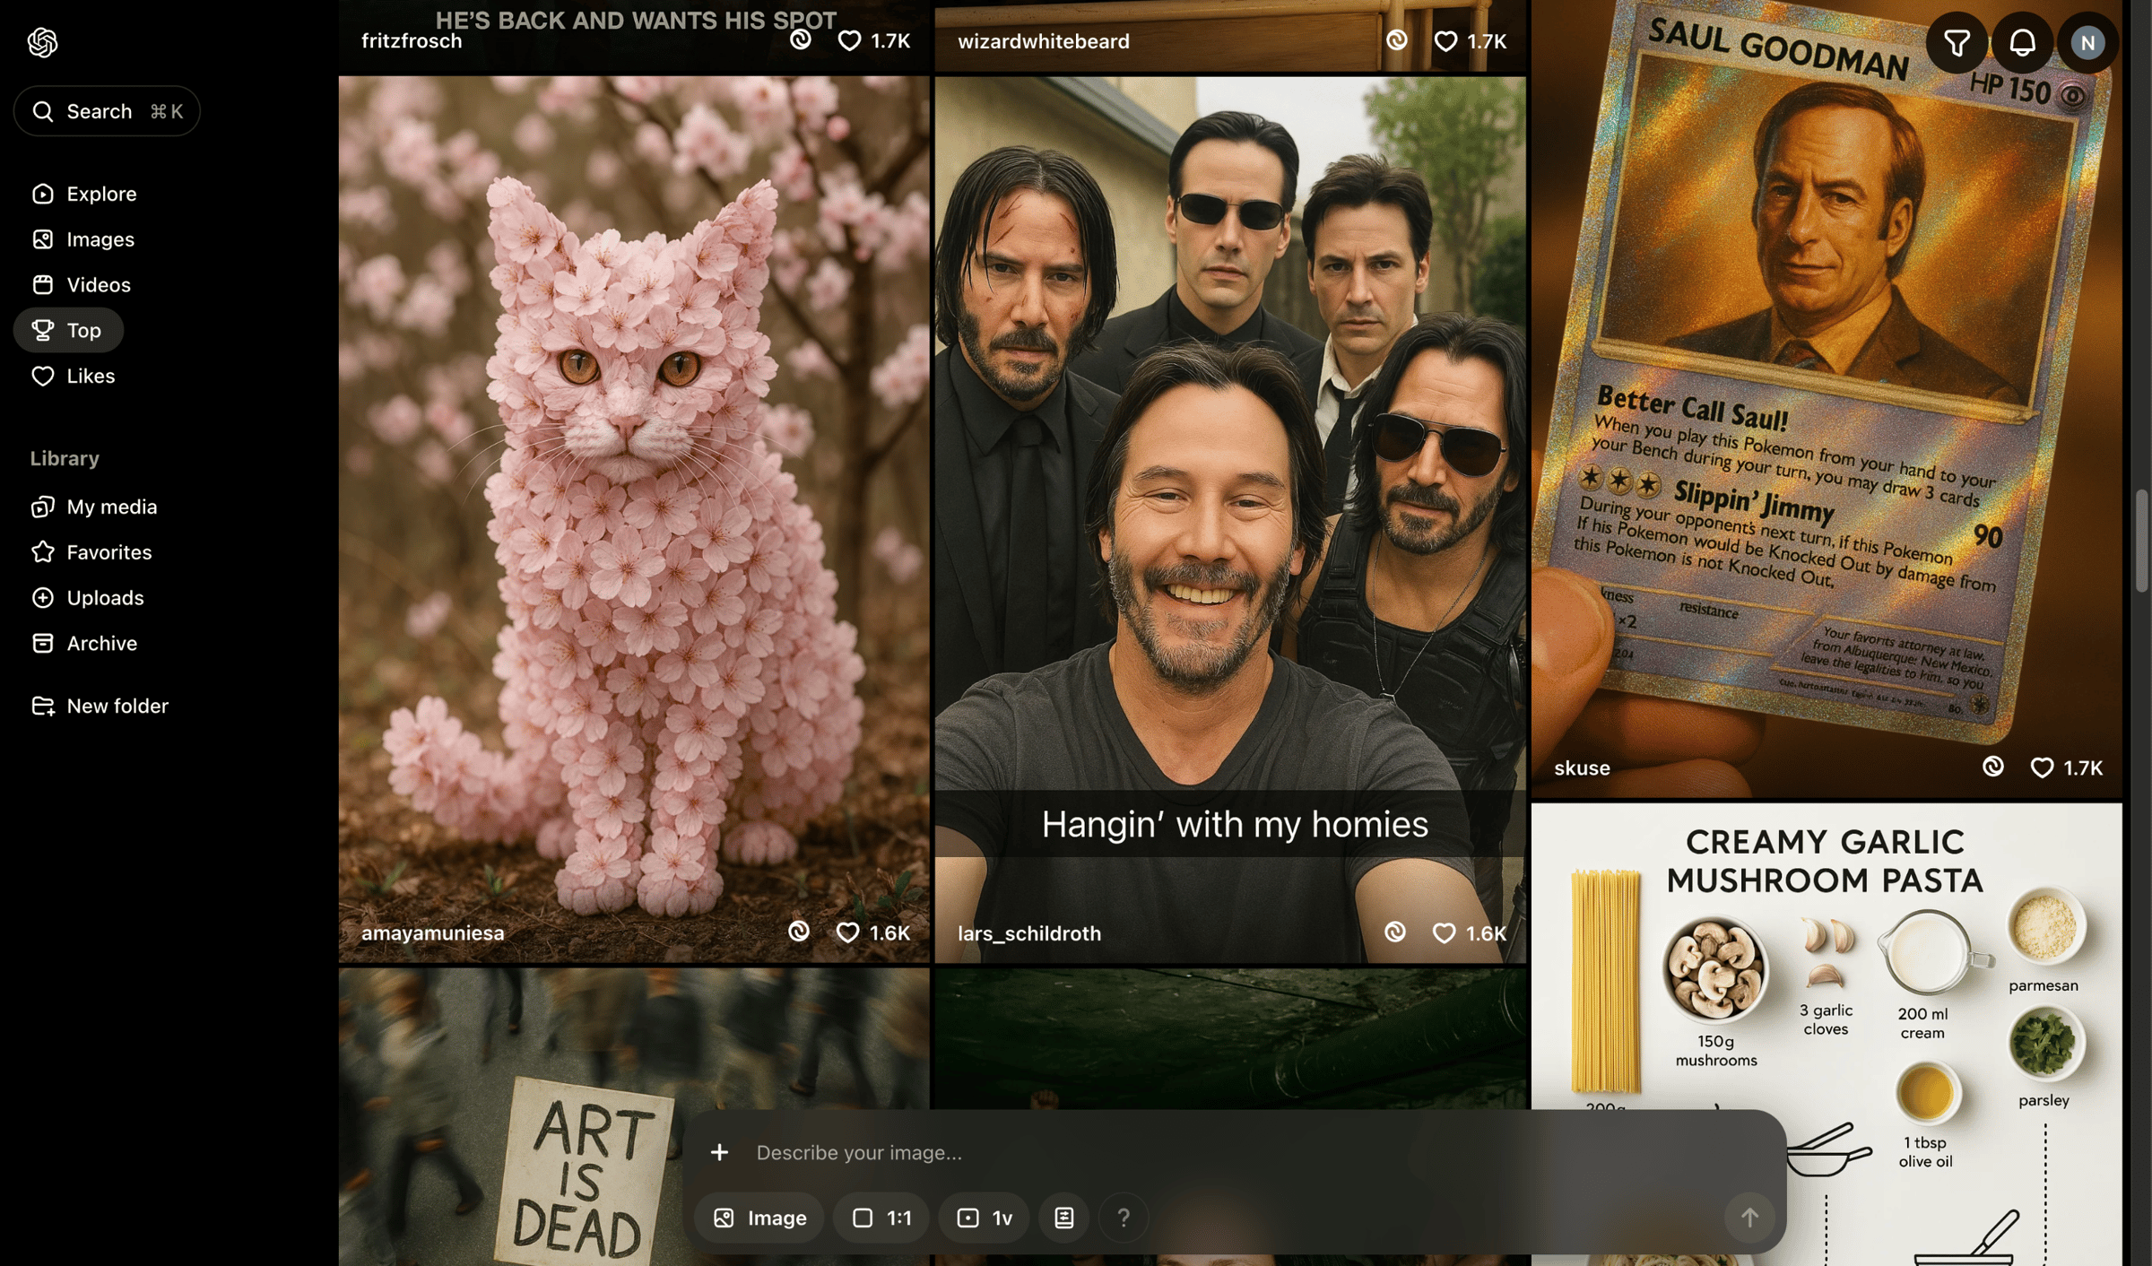Image resolution: width=2152 pixels, height=1266 pixels.
Task: Open the 1v variations dropdown
Action: [x=985, y=1218]
